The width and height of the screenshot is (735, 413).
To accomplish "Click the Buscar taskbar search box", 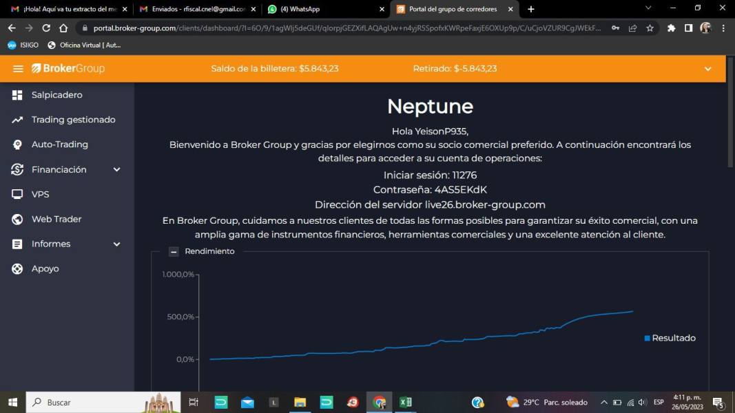I will (x=103, y=402).
